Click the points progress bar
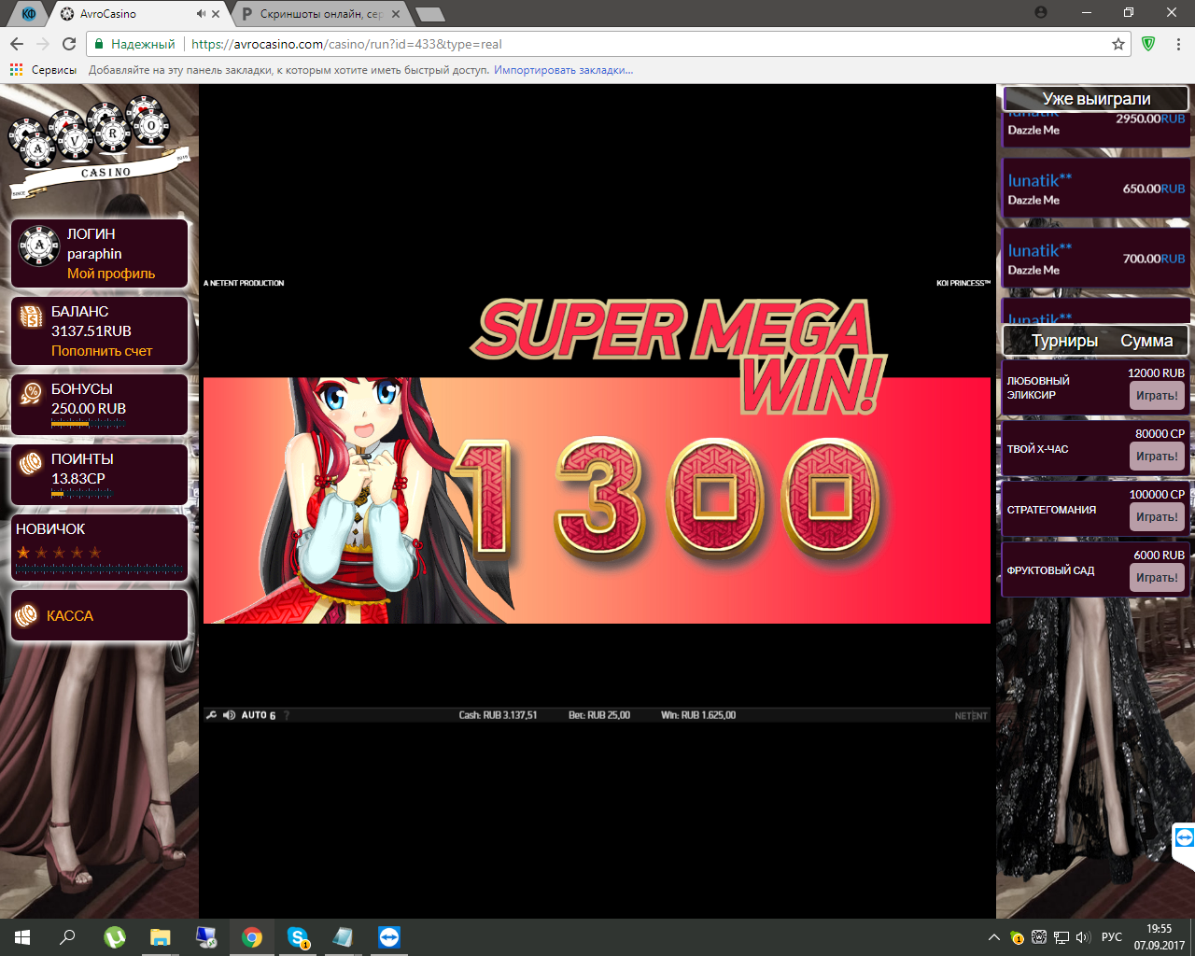Screen dimensions: 1195x956 [81, 493]
